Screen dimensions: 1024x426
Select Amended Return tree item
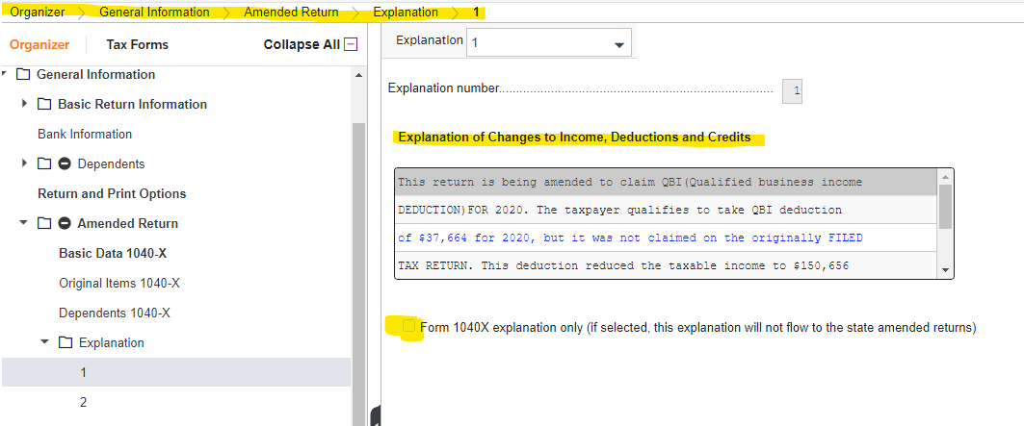(x=128, y=224)
